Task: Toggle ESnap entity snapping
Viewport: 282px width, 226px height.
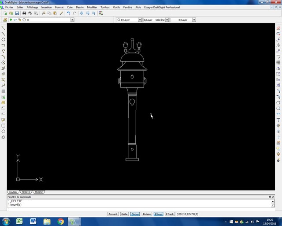Action: 158,214
